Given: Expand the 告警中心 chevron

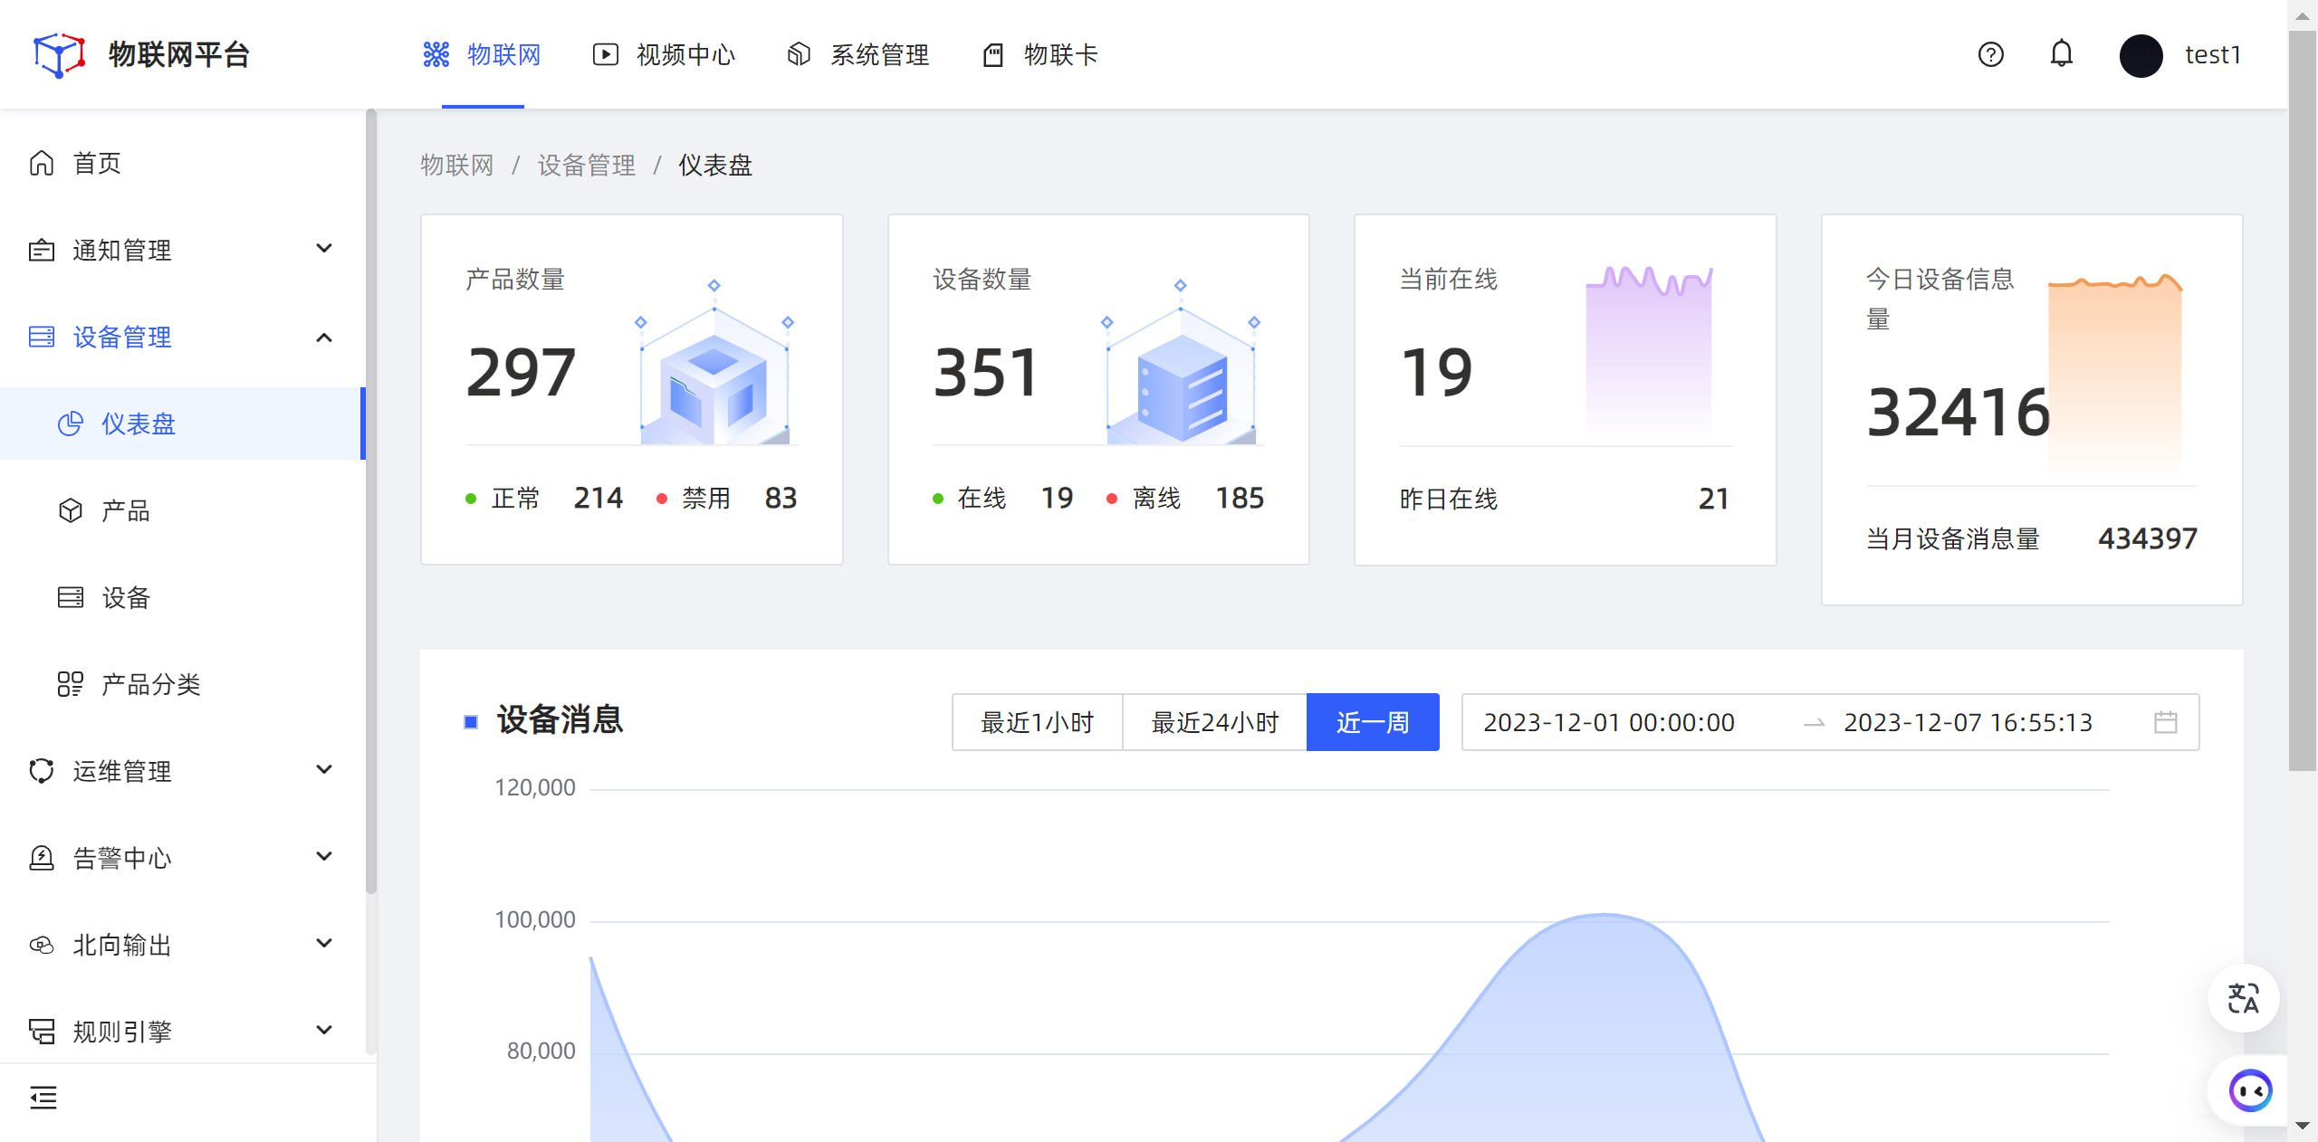Looking at the screenshot, I should point(324,856).
